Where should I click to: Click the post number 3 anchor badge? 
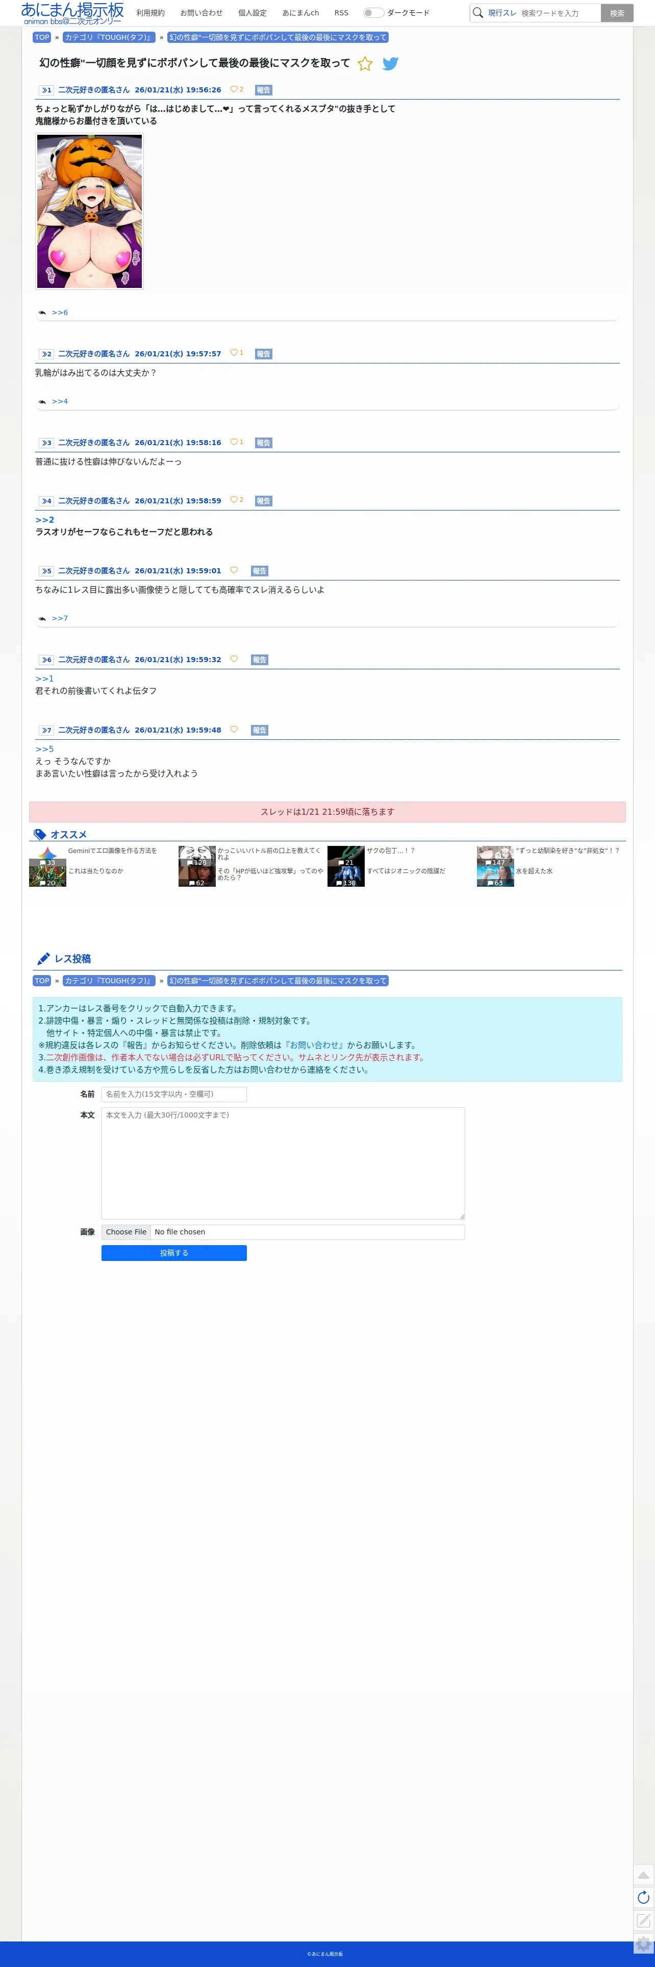click(x=46, y=443)
